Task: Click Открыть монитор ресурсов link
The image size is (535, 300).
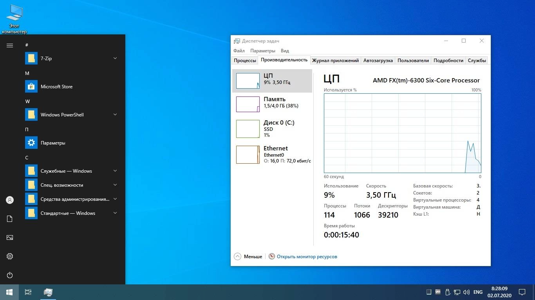Action: point(307,257)
